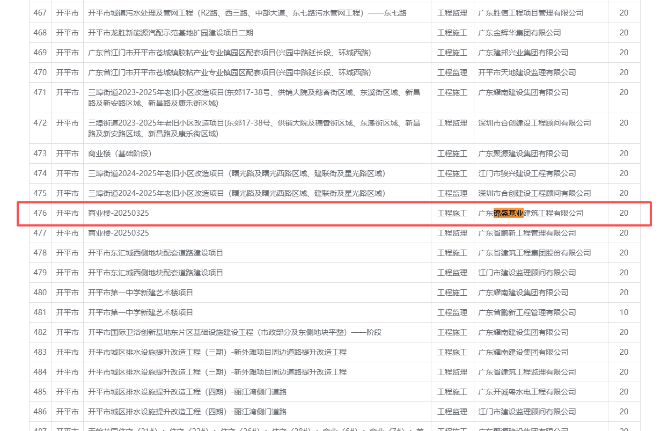This screenshot has width=661, height=431.
Task: Click 工程施工 type cell in row 476
Action: pyautogui.click(x=452, y=213)
